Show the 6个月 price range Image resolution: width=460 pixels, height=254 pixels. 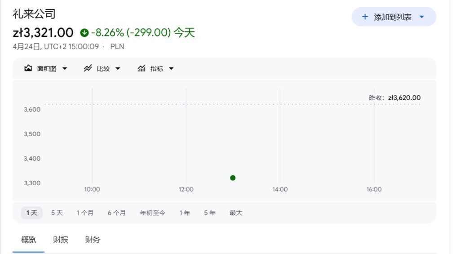coord(117,213)
